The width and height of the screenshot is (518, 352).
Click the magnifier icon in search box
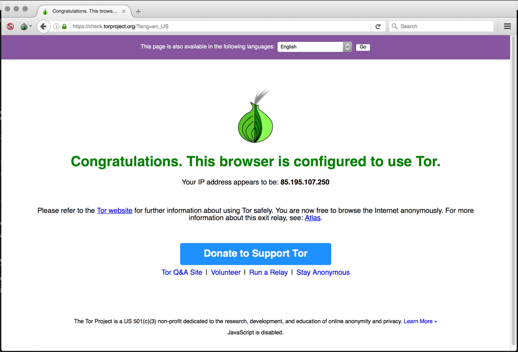pos(395,26)
